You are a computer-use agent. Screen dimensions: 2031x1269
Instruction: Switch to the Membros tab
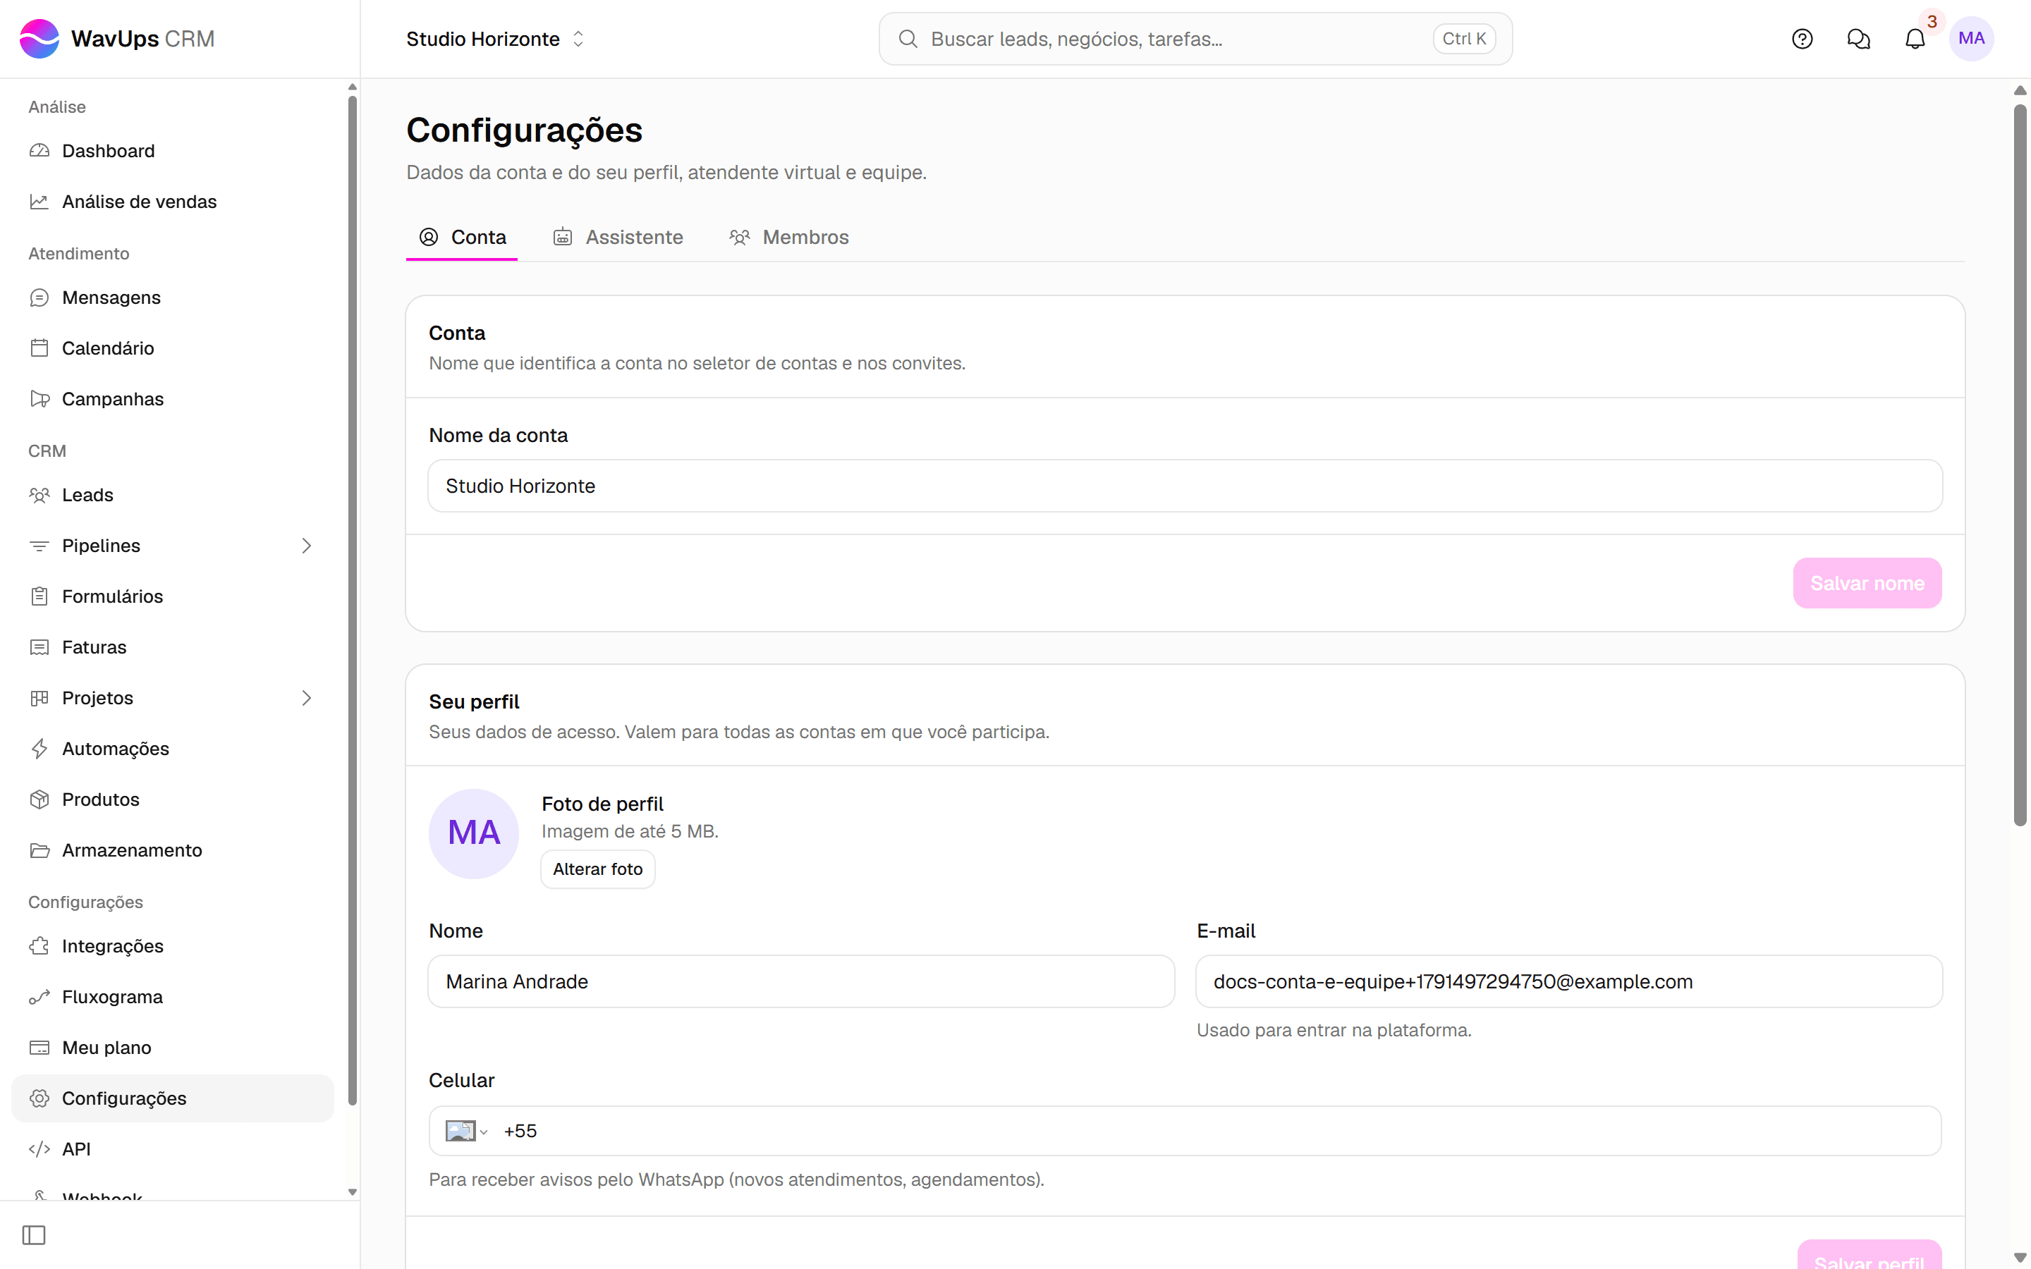789,238
